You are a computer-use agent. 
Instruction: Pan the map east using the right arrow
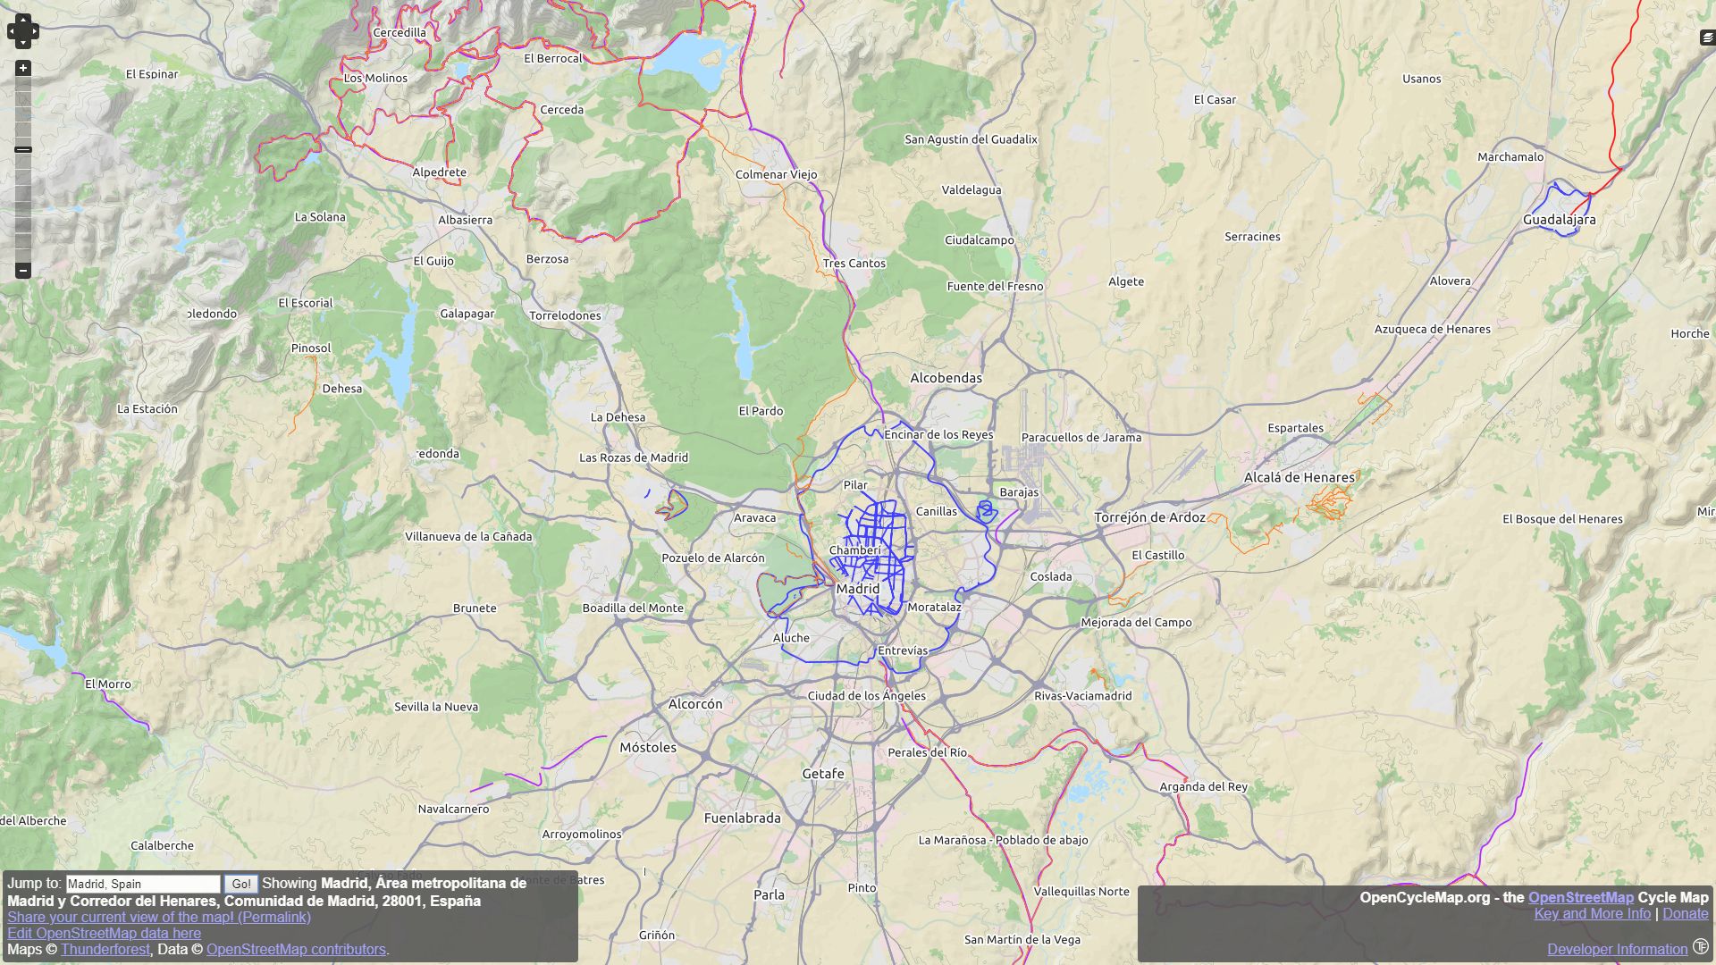[x=35, y=32]
